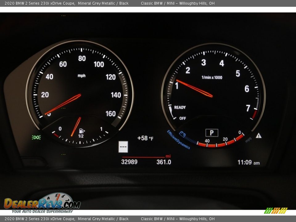Screen dimensions: 296x222
Task: Click the top caption '2020 BMW 2 Series 230i xDrive Coupe'
Action: coord(40,3)
